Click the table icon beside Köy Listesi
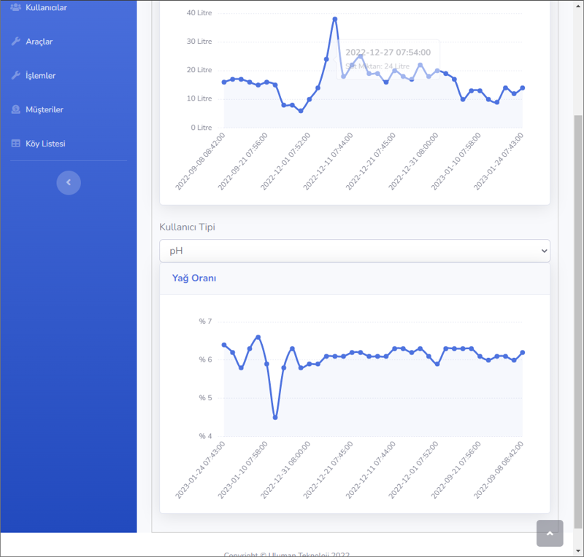584x557 pixels. point(15,144)
